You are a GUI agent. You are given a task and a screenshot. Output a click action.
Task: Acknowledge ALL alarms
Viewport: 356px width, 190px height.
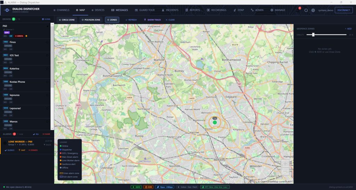tap(36, 134)
